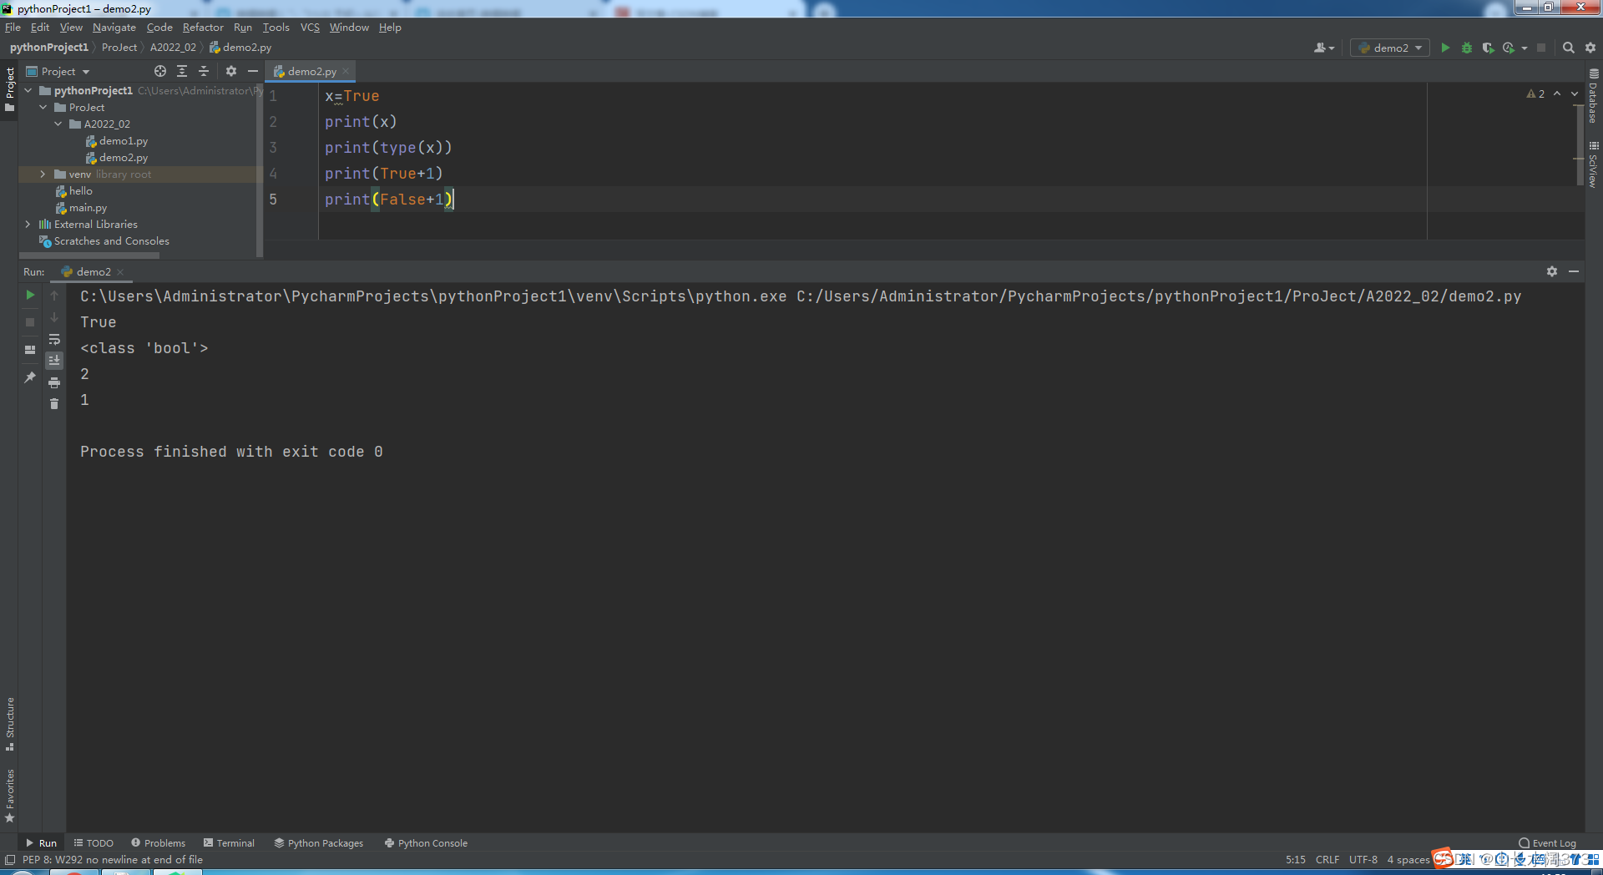Open the Database side tool window
Image resolution: width=1603 pixels, height=875 pixels.
1594,96
